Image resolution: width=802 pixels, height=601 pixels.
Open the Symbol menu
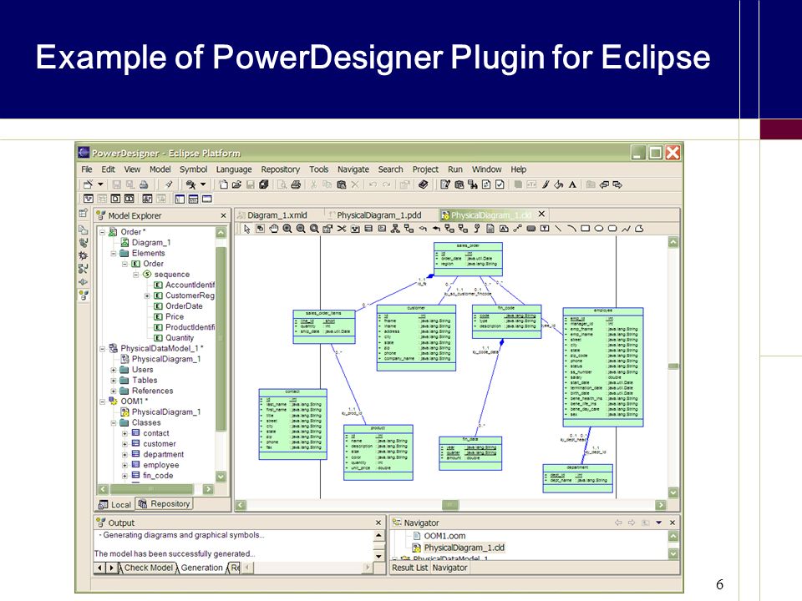click(193, 169)
